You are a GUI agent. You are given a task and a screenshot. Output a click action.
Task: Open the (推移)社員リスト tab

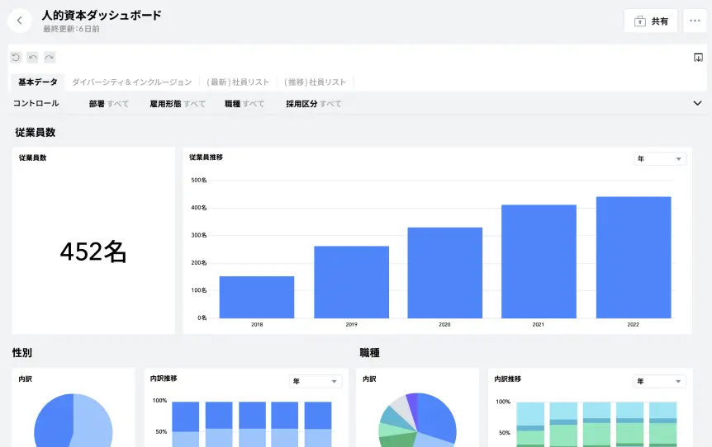pyautogui.click(x=316, y=82)
